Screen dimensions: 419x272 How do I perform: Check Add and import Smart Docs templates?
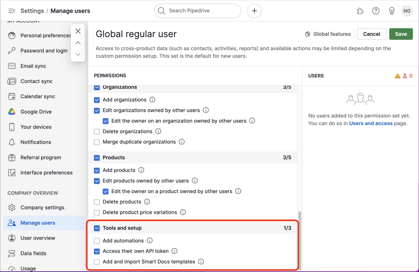click(97, 262)
